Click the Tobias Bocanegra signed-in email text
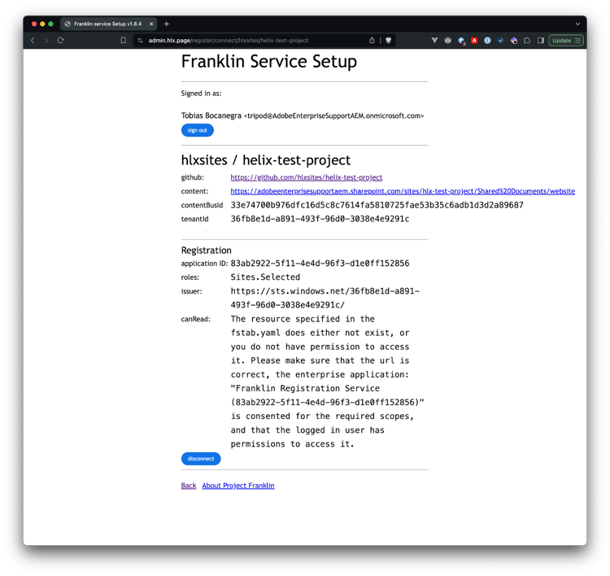 (303, 116)
